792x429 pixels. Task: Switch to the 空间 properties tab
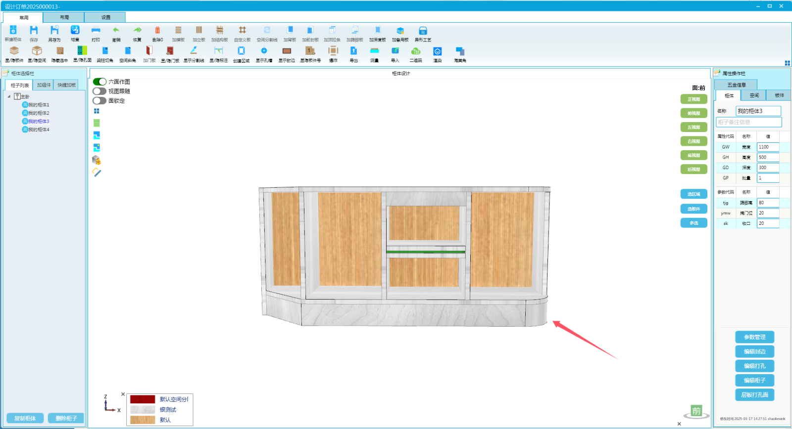click(754, 95)
